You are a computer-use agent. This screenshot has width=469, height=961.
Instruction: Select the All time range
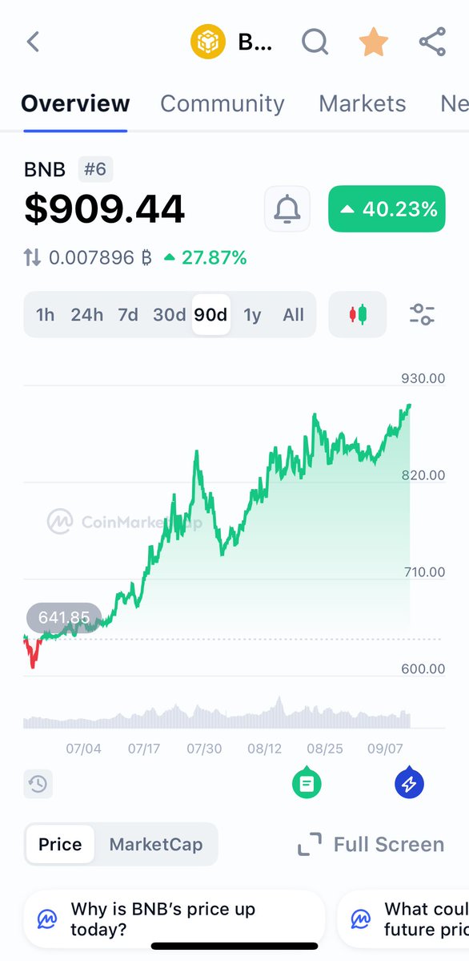293,315
